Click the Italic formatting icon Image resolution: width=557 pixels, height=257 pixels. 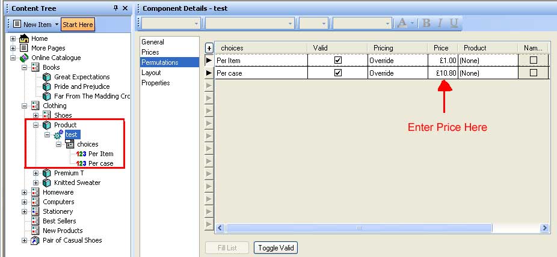440,23
